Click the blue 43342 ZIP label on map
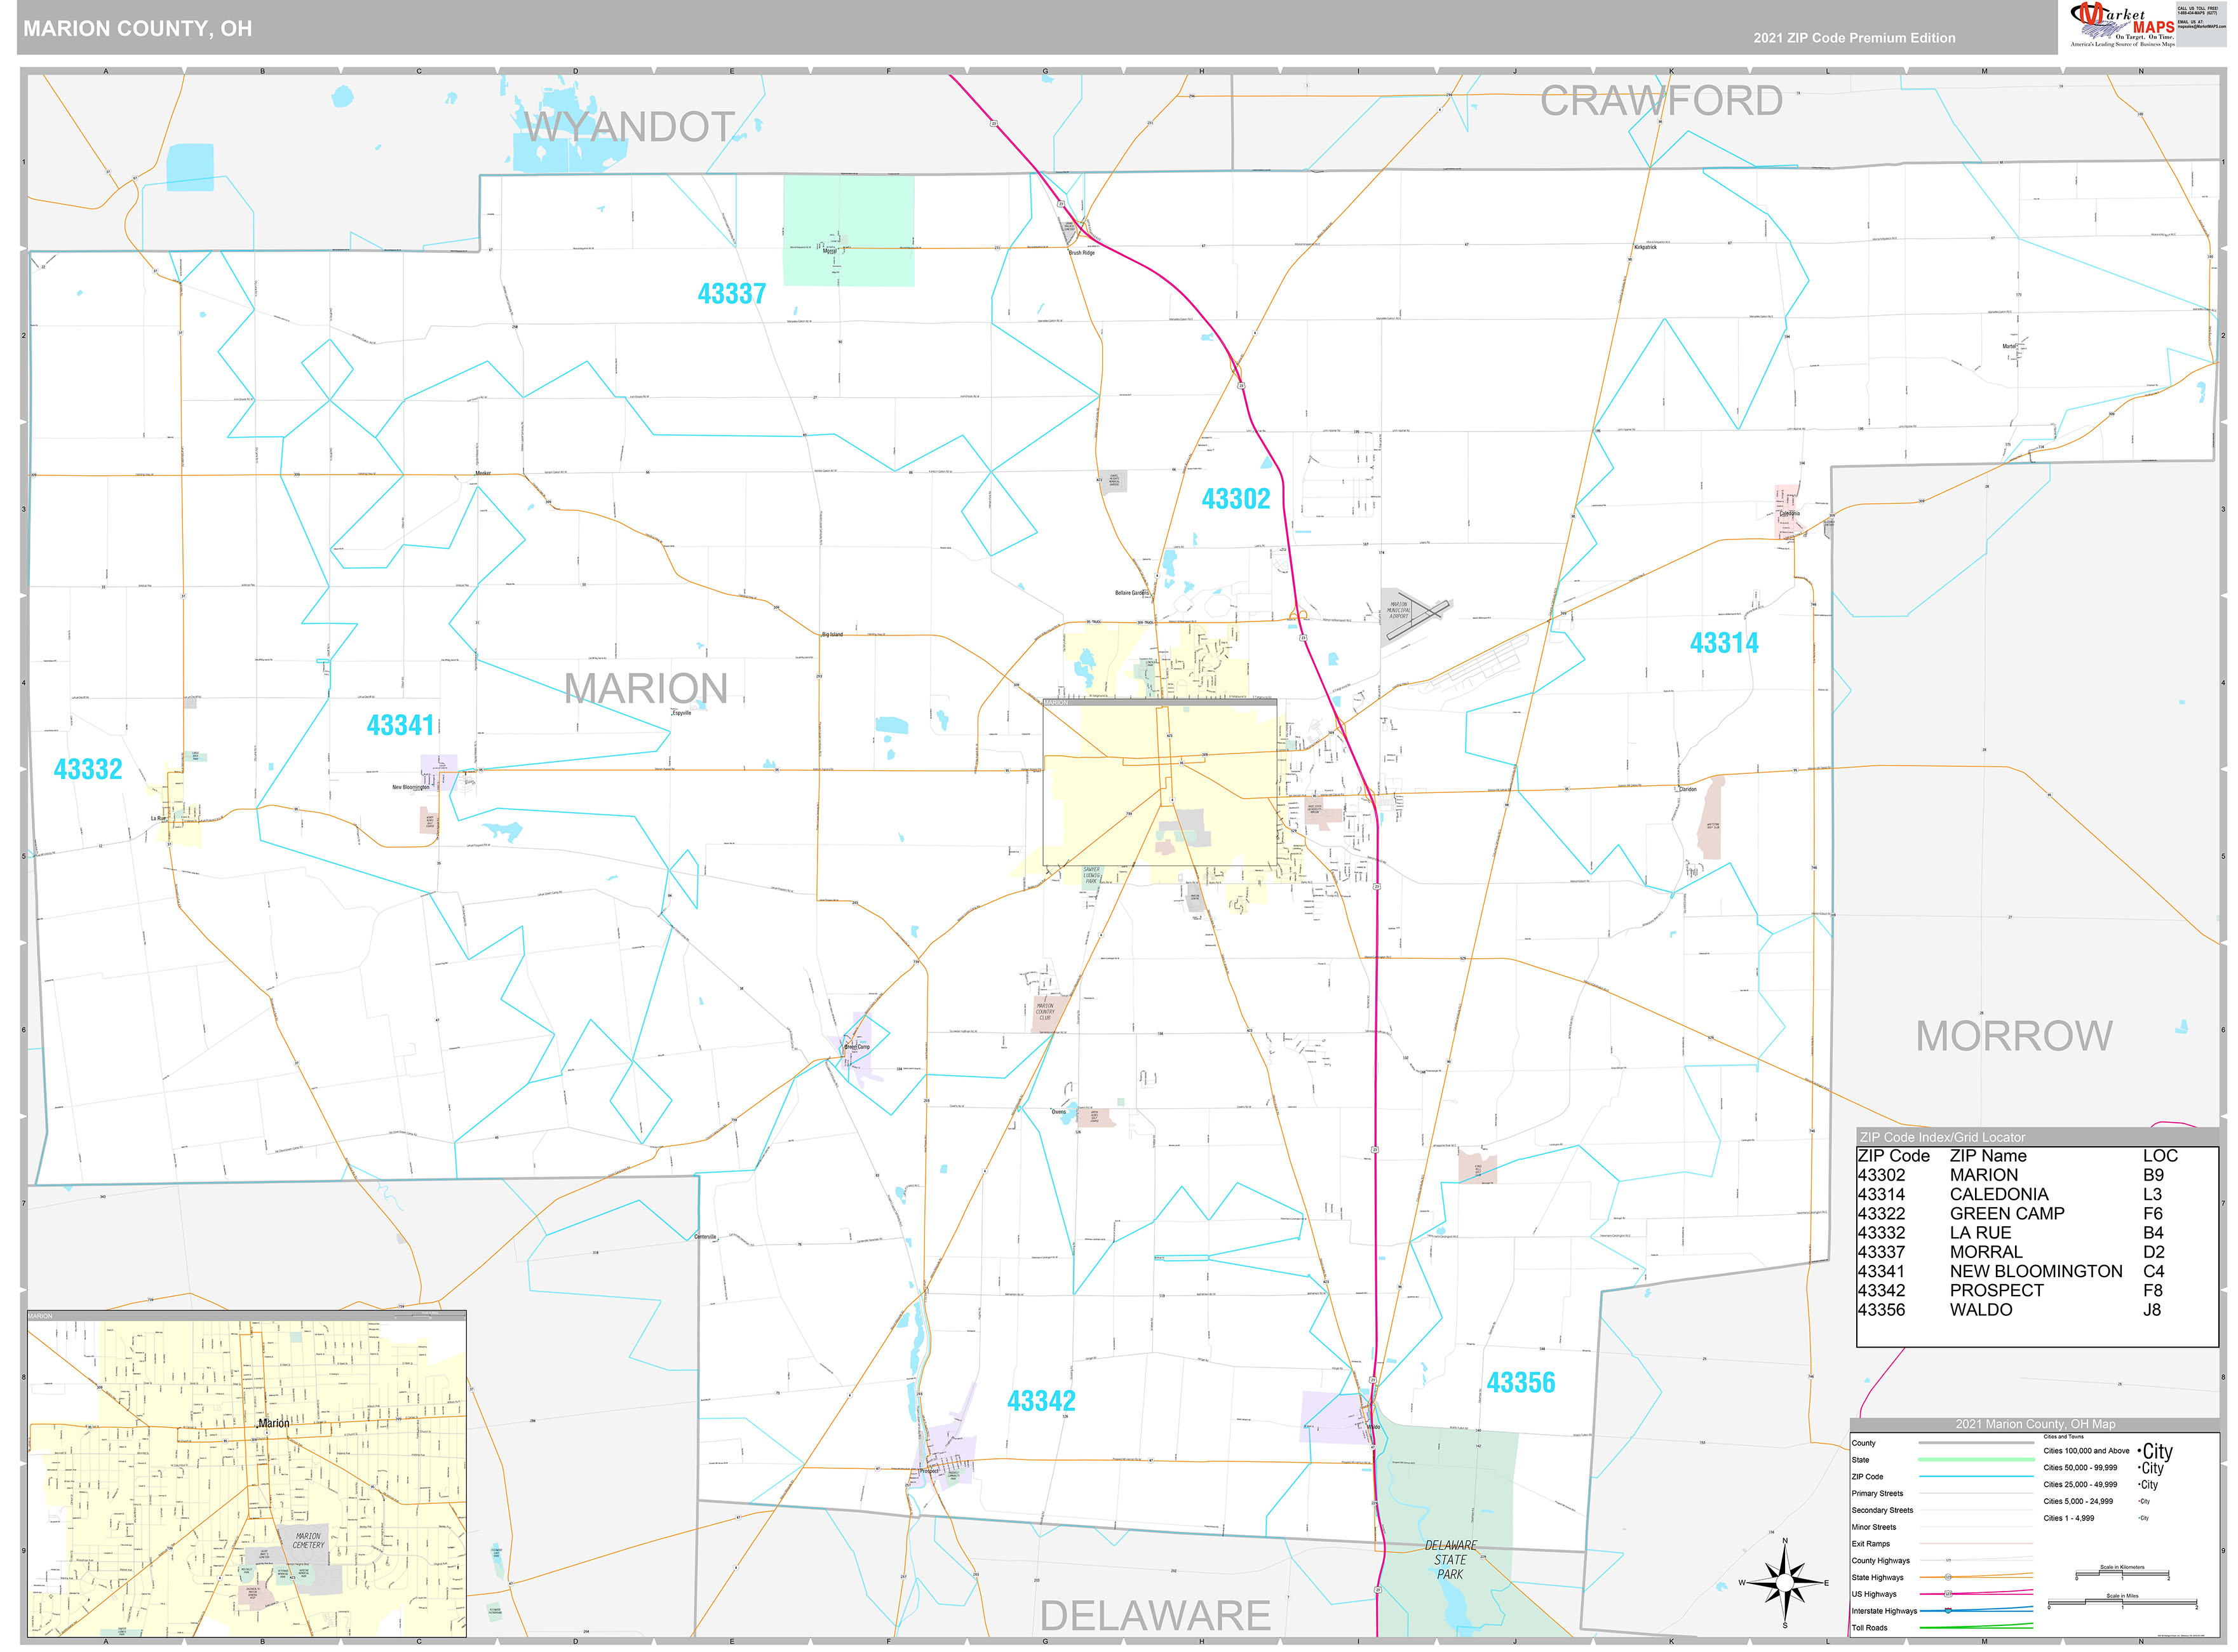 (x=1042, y=1401)
